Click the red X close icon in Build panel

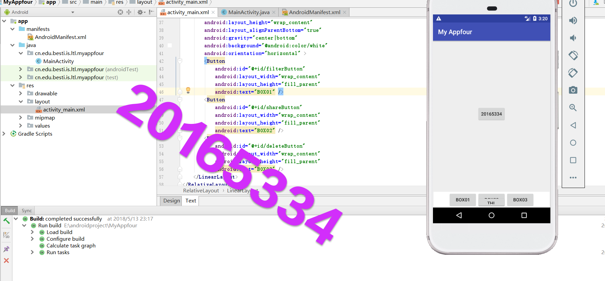6,261
